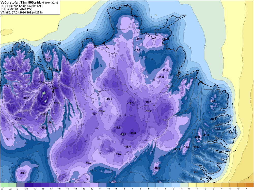This screenshot has width=254, height=190.
Task: Select the 0 legend color swatch
Action: (193, 185)
